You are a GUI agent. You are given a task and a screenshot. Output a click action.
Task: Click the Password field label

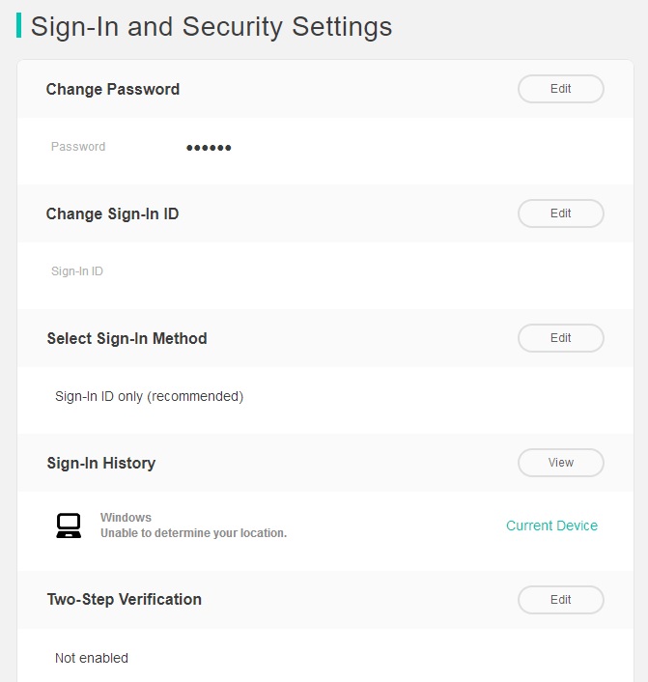tap(78, 147)
